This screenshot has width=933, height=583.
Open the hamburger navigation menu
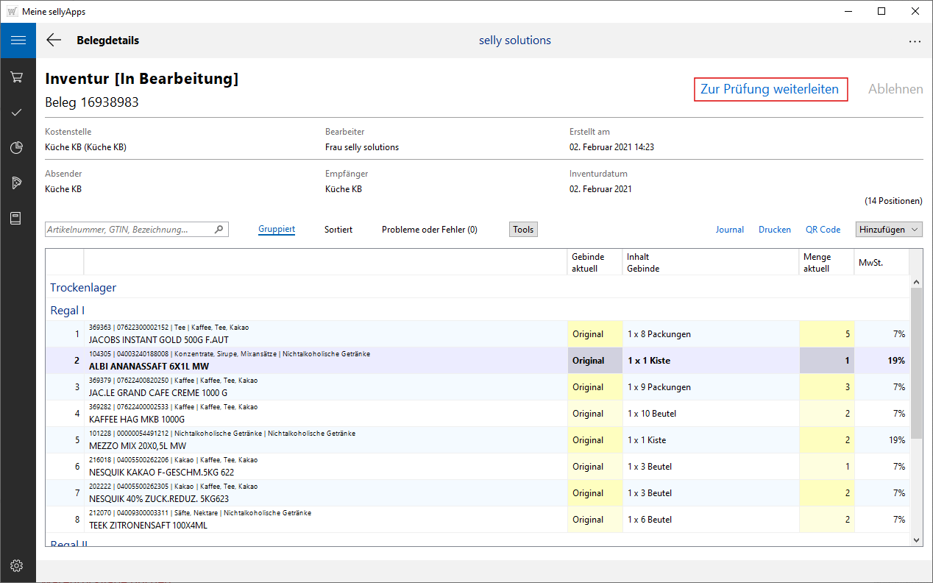click(18, 40)
